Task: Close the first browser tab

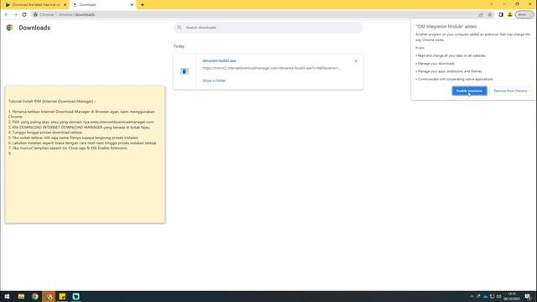Action: click(x=65, y=5)
